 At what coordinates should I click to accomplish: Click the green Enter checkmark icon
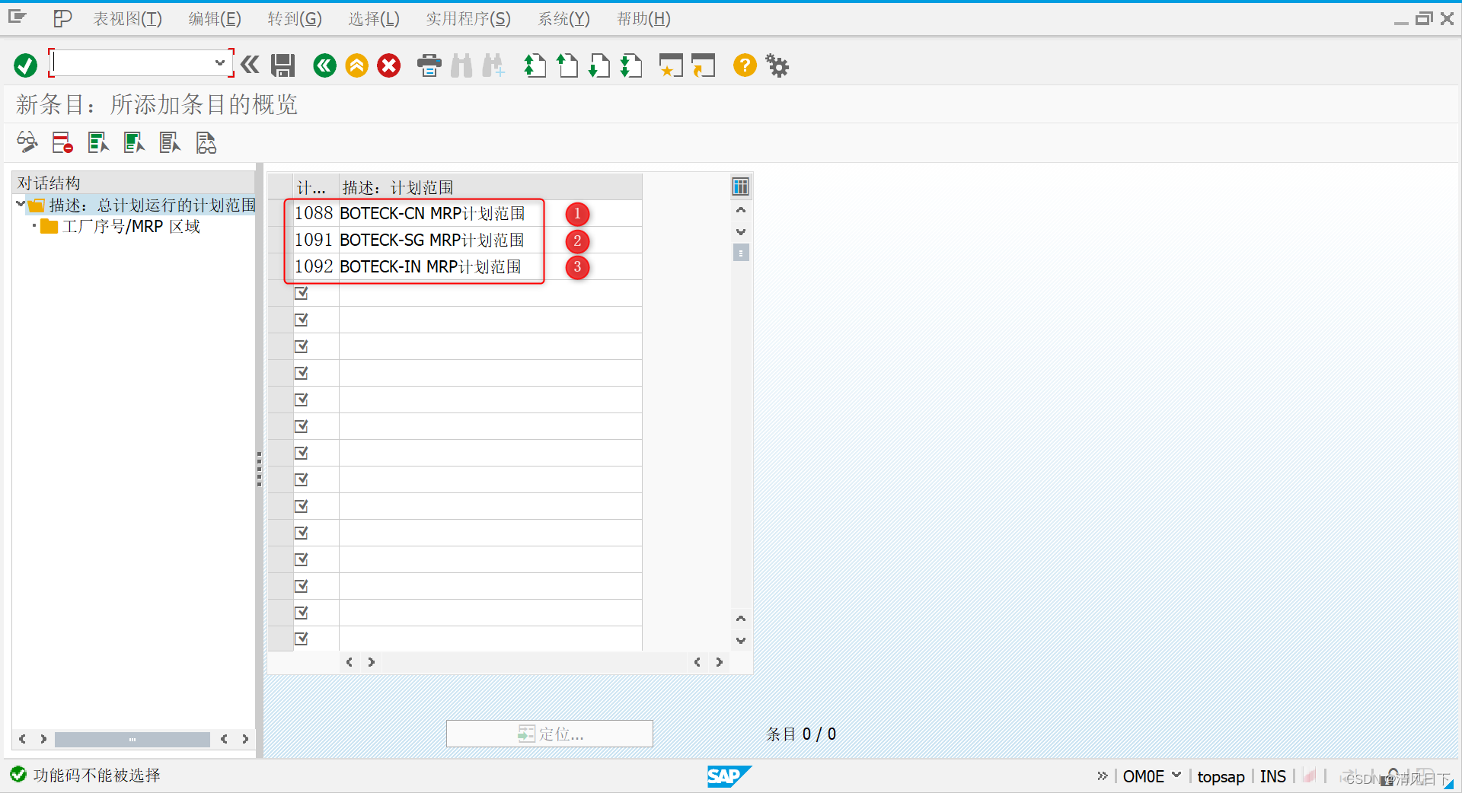tap(25, 65)
